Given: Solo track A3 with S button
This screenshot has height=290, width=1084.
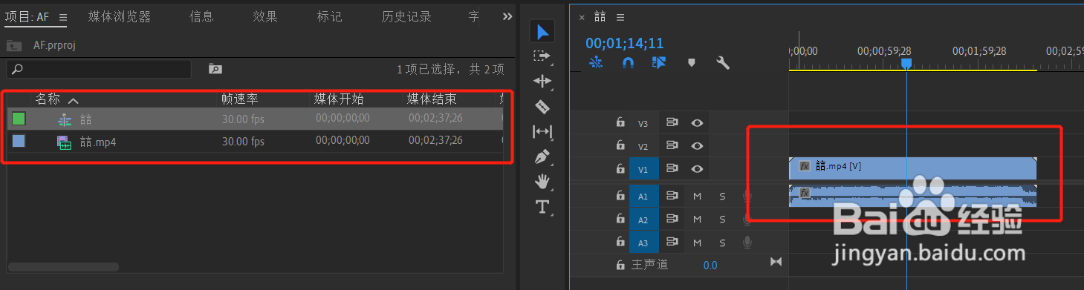Looking at the screenshot, I should 722,243.
